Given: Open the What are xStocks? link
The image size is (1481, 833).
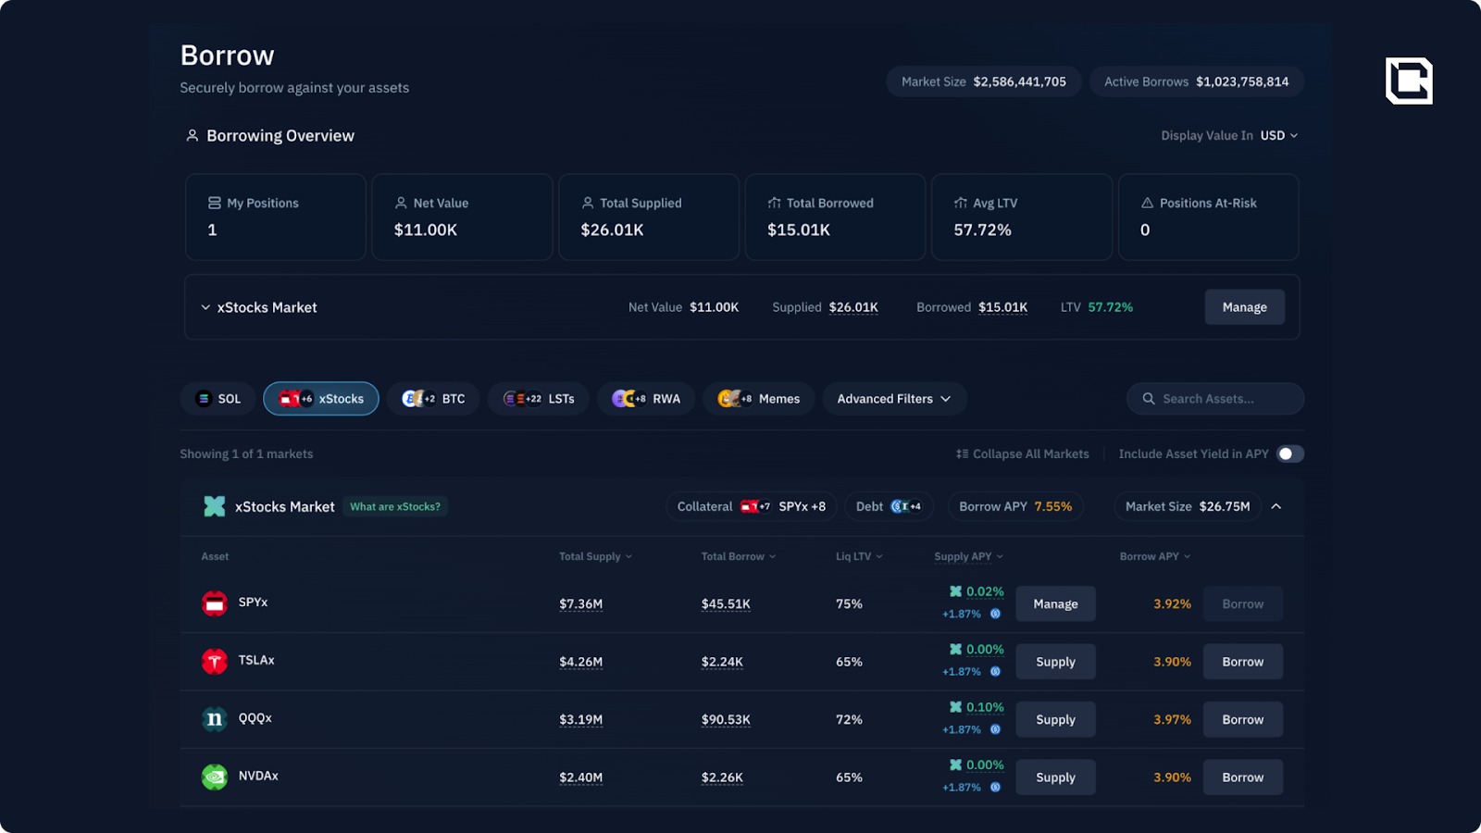Looking at the screenshot, I should pos(395,506).
